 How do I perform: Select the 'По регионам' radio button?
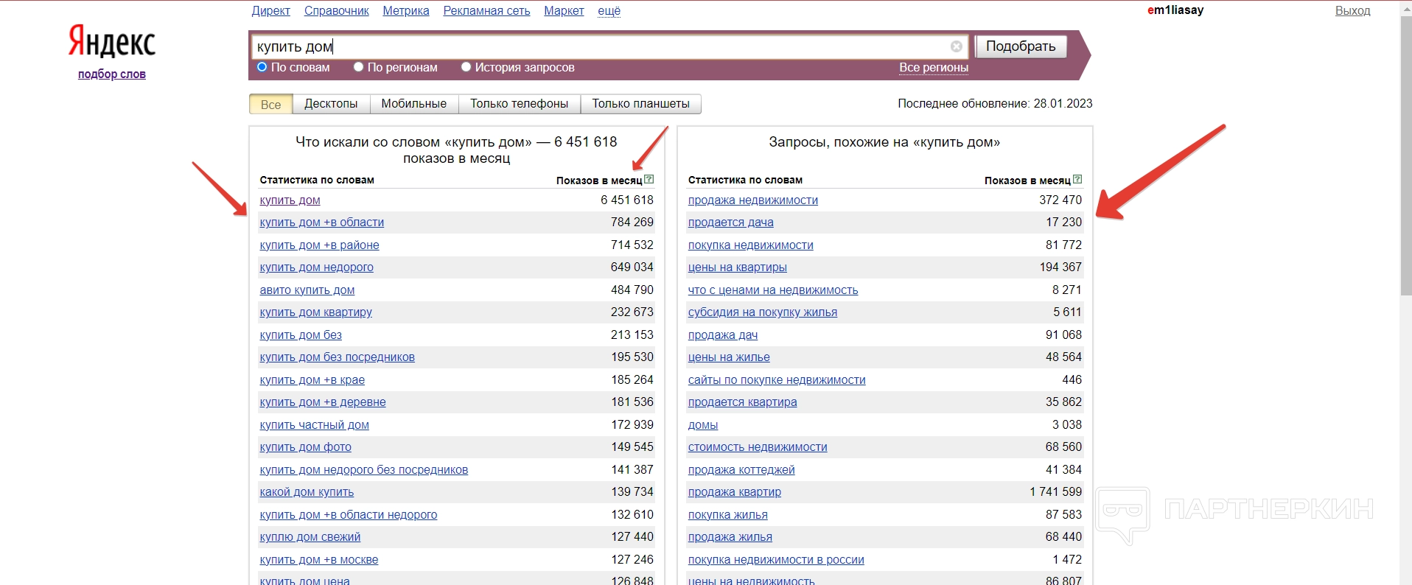click(358, 67)
